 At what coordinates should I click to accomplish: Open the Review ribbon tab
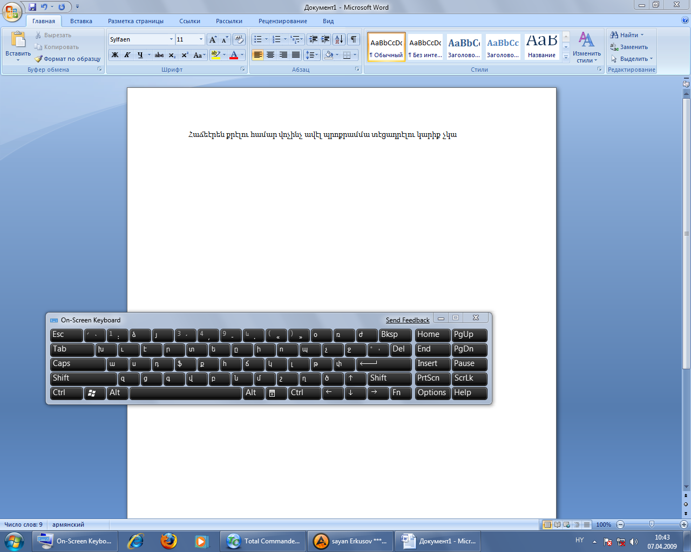coord(282,21)
